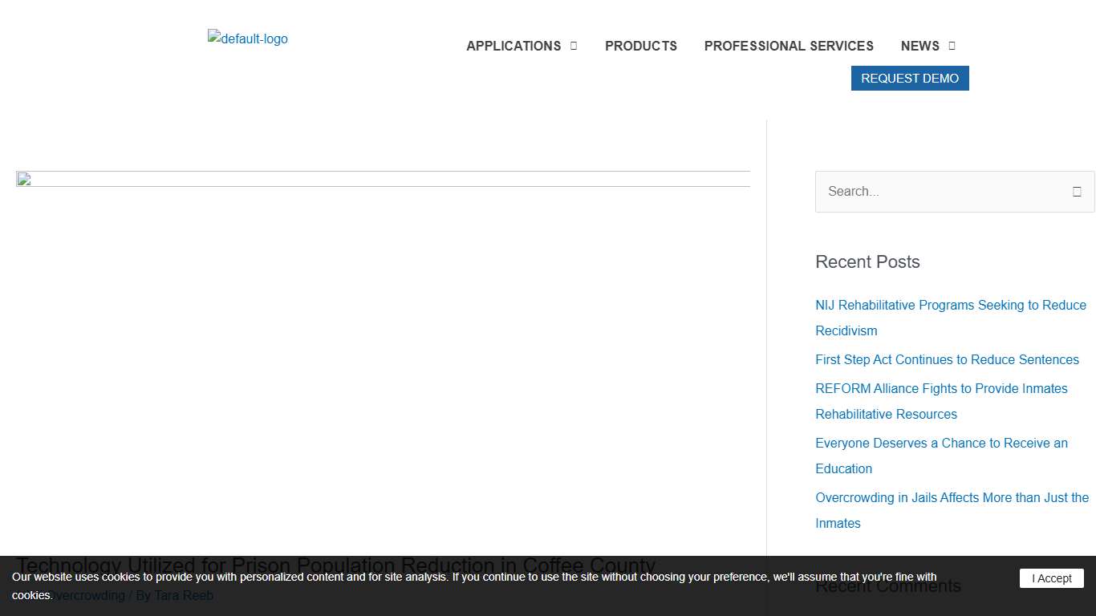This screenshot has height=616, width=1096.
Task: Click the cookie notice message text
Action: point(473,577)
